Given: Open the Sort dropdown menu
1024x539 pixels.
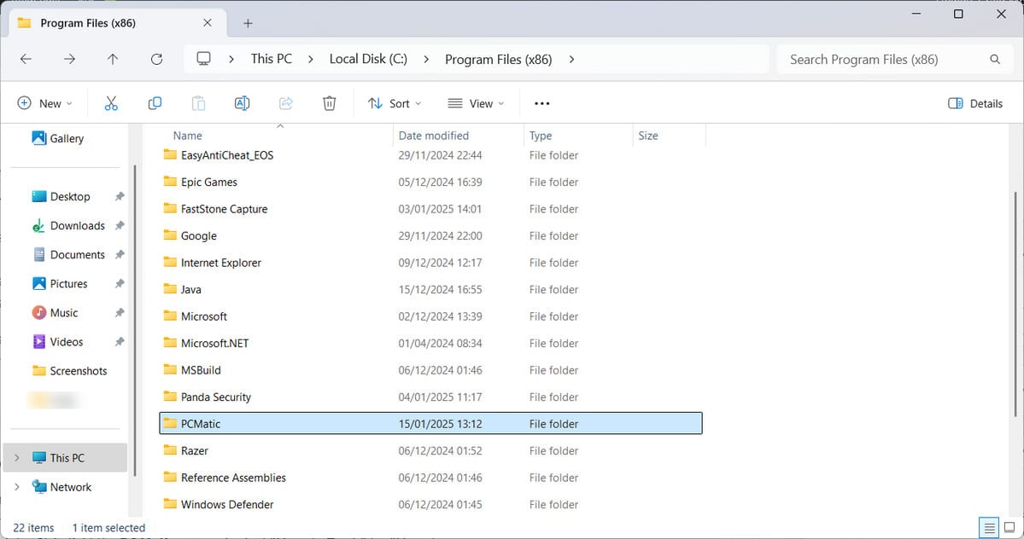Looking at the screenshot, I should [395, 103].
